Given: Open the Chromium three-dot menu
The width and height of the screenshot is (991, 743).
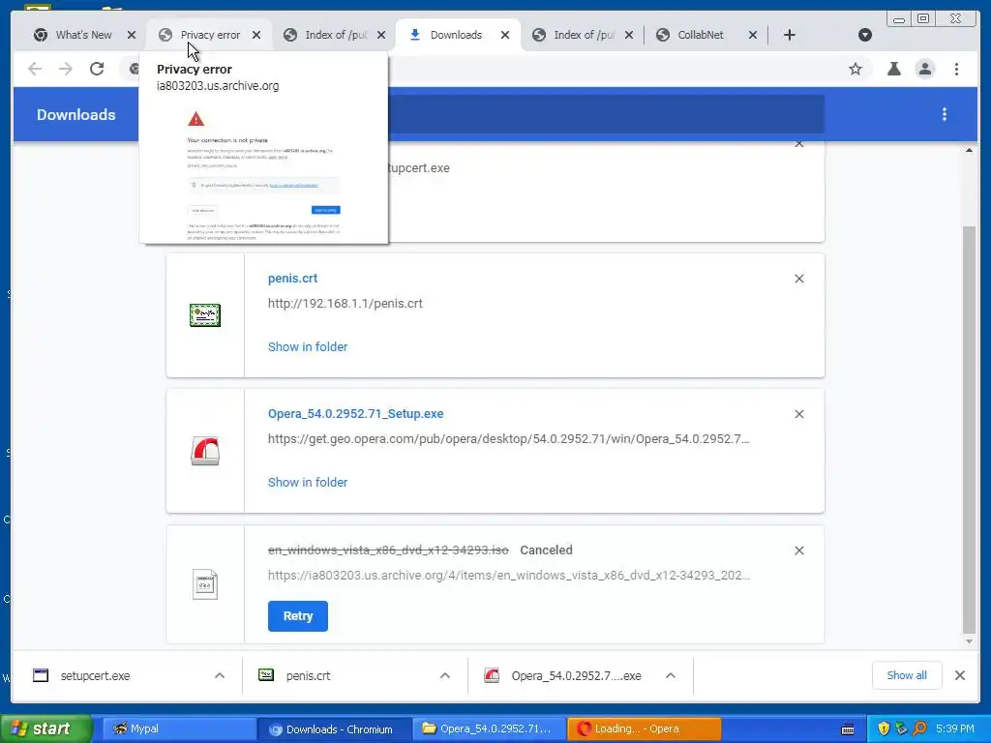Looking at the screenshot, I should (957, 69).
